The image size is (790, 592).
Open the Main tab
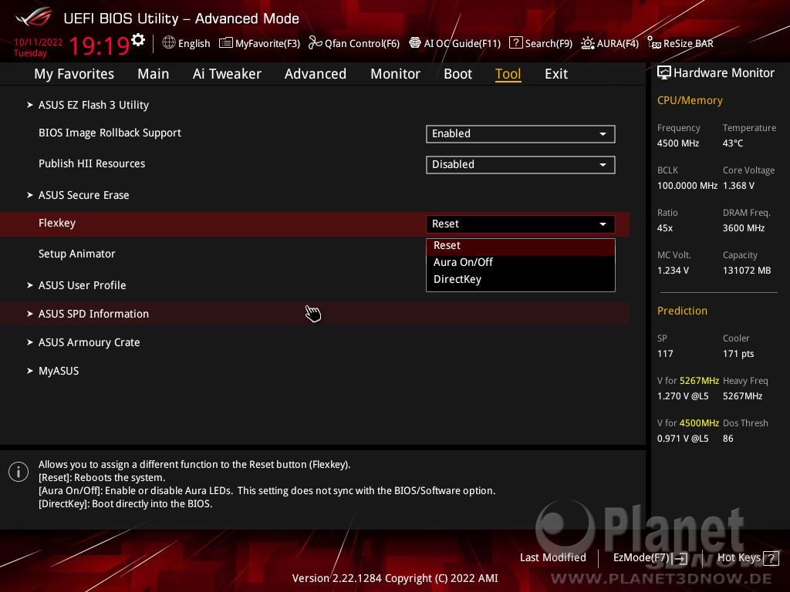154,74
